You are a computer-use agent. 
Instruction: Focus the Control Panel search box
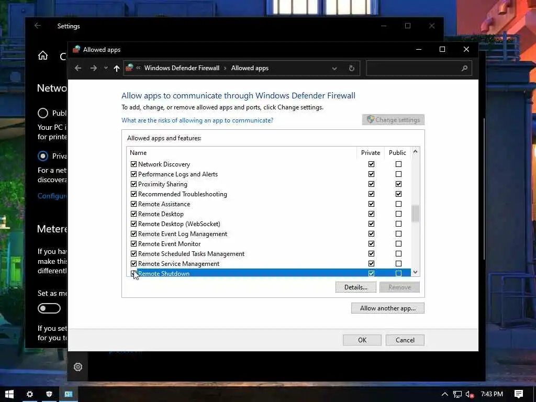click(419, 68)
